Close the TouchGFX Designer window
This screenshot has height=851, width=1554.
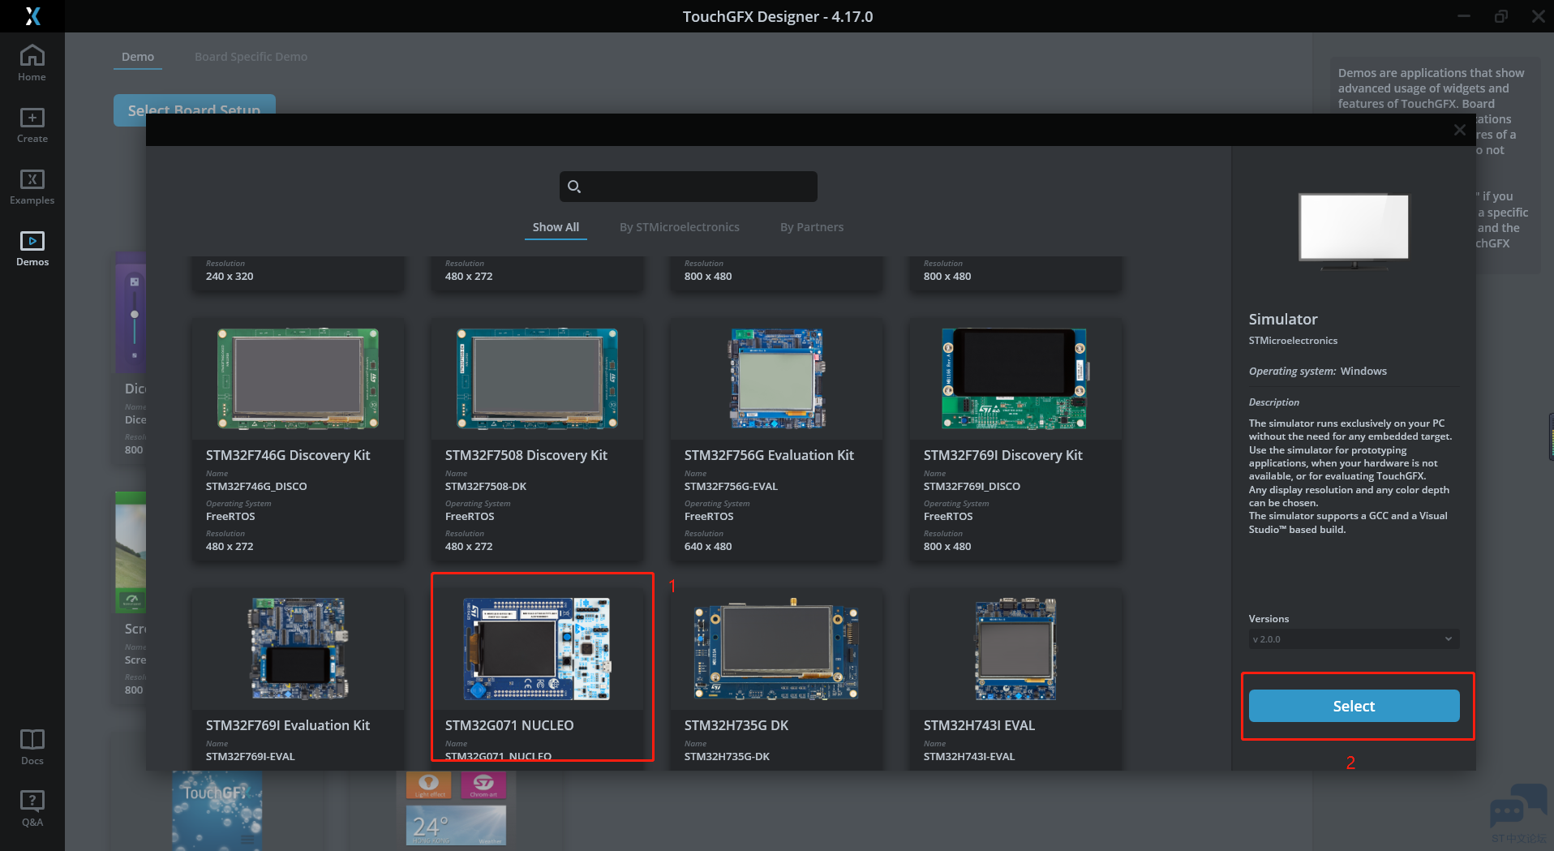pyautogui.click(x=1538, y=16)
